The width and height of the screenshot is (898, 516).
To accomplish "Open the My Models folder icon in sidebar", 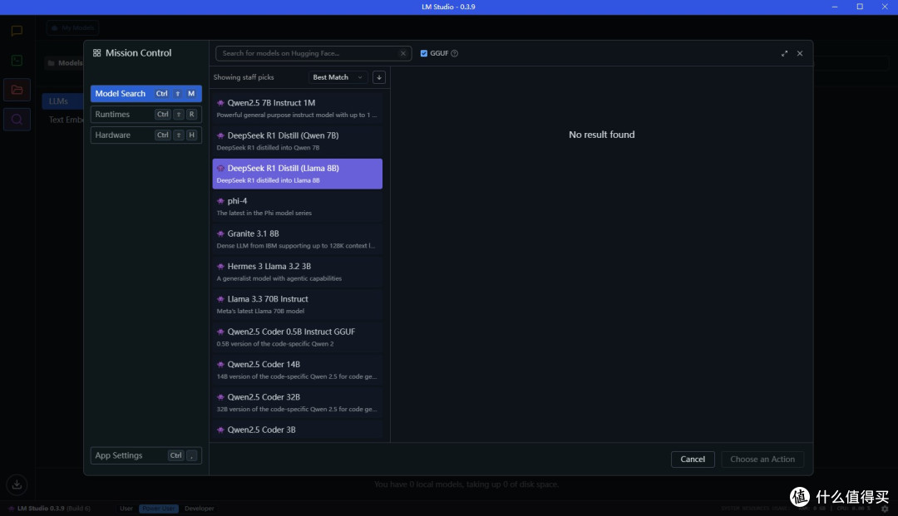I will click(17, 90).
